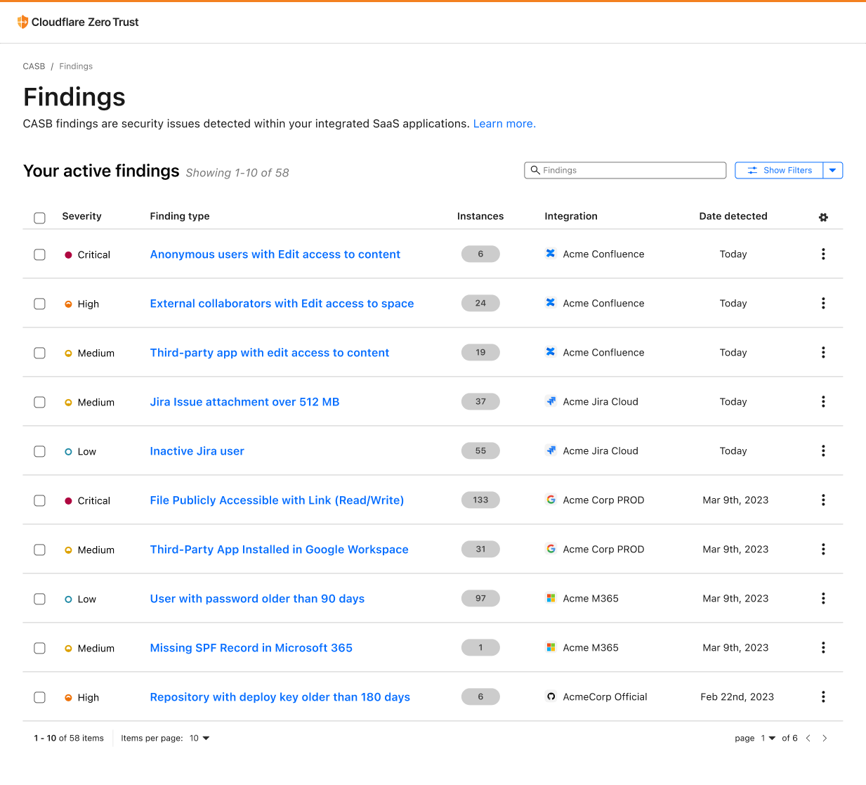Image resolution: width=866 pixels, height=785 pixels.
Task: Click the Feb 22nd, 2023 date cell
Action: 737,696
